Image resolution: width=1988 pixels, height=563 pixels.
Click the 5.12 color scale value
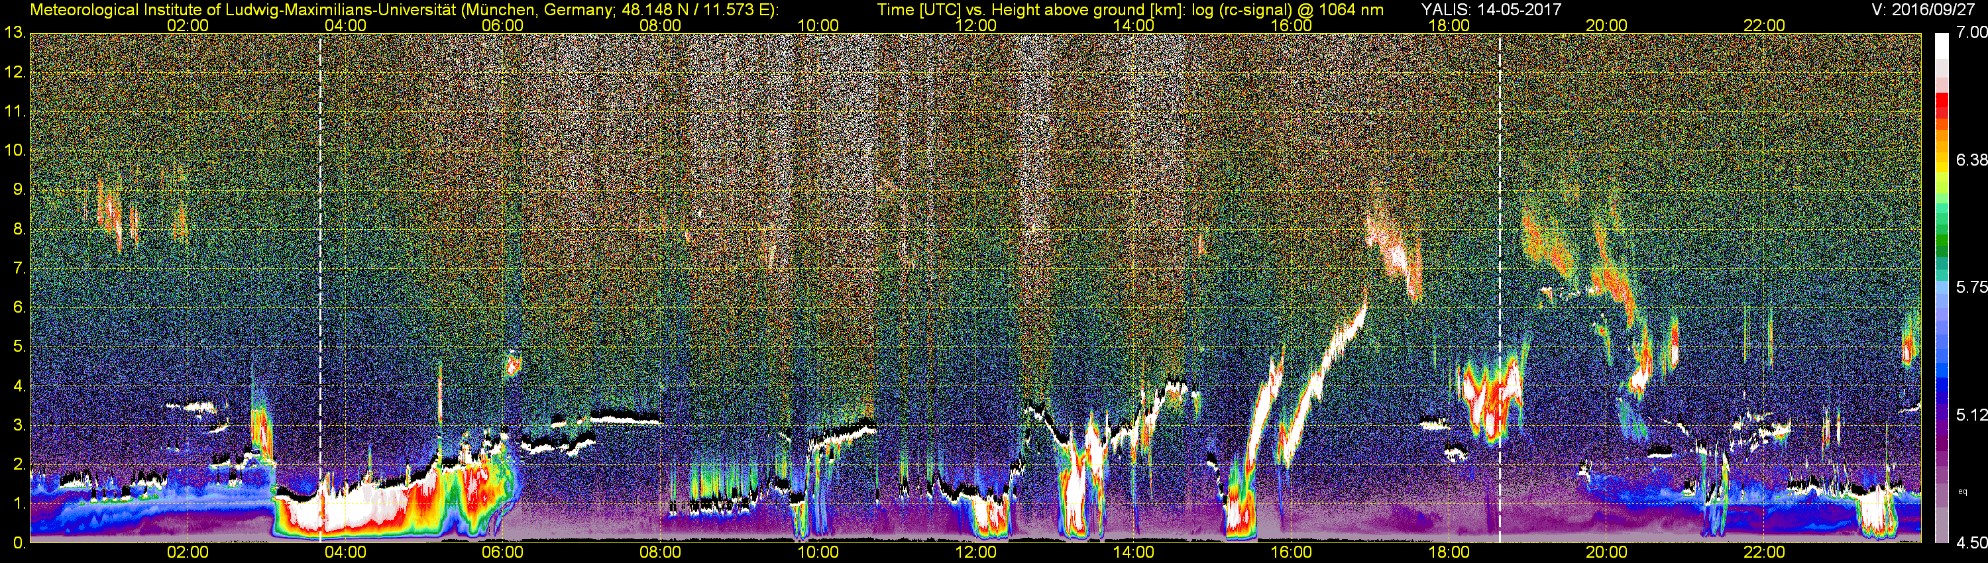click(x=1971, y=415)
